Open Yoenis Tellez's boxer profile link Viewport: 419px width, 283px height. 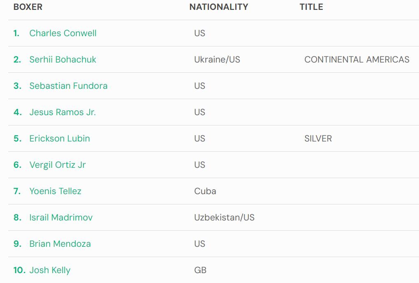tap(56, 191)
